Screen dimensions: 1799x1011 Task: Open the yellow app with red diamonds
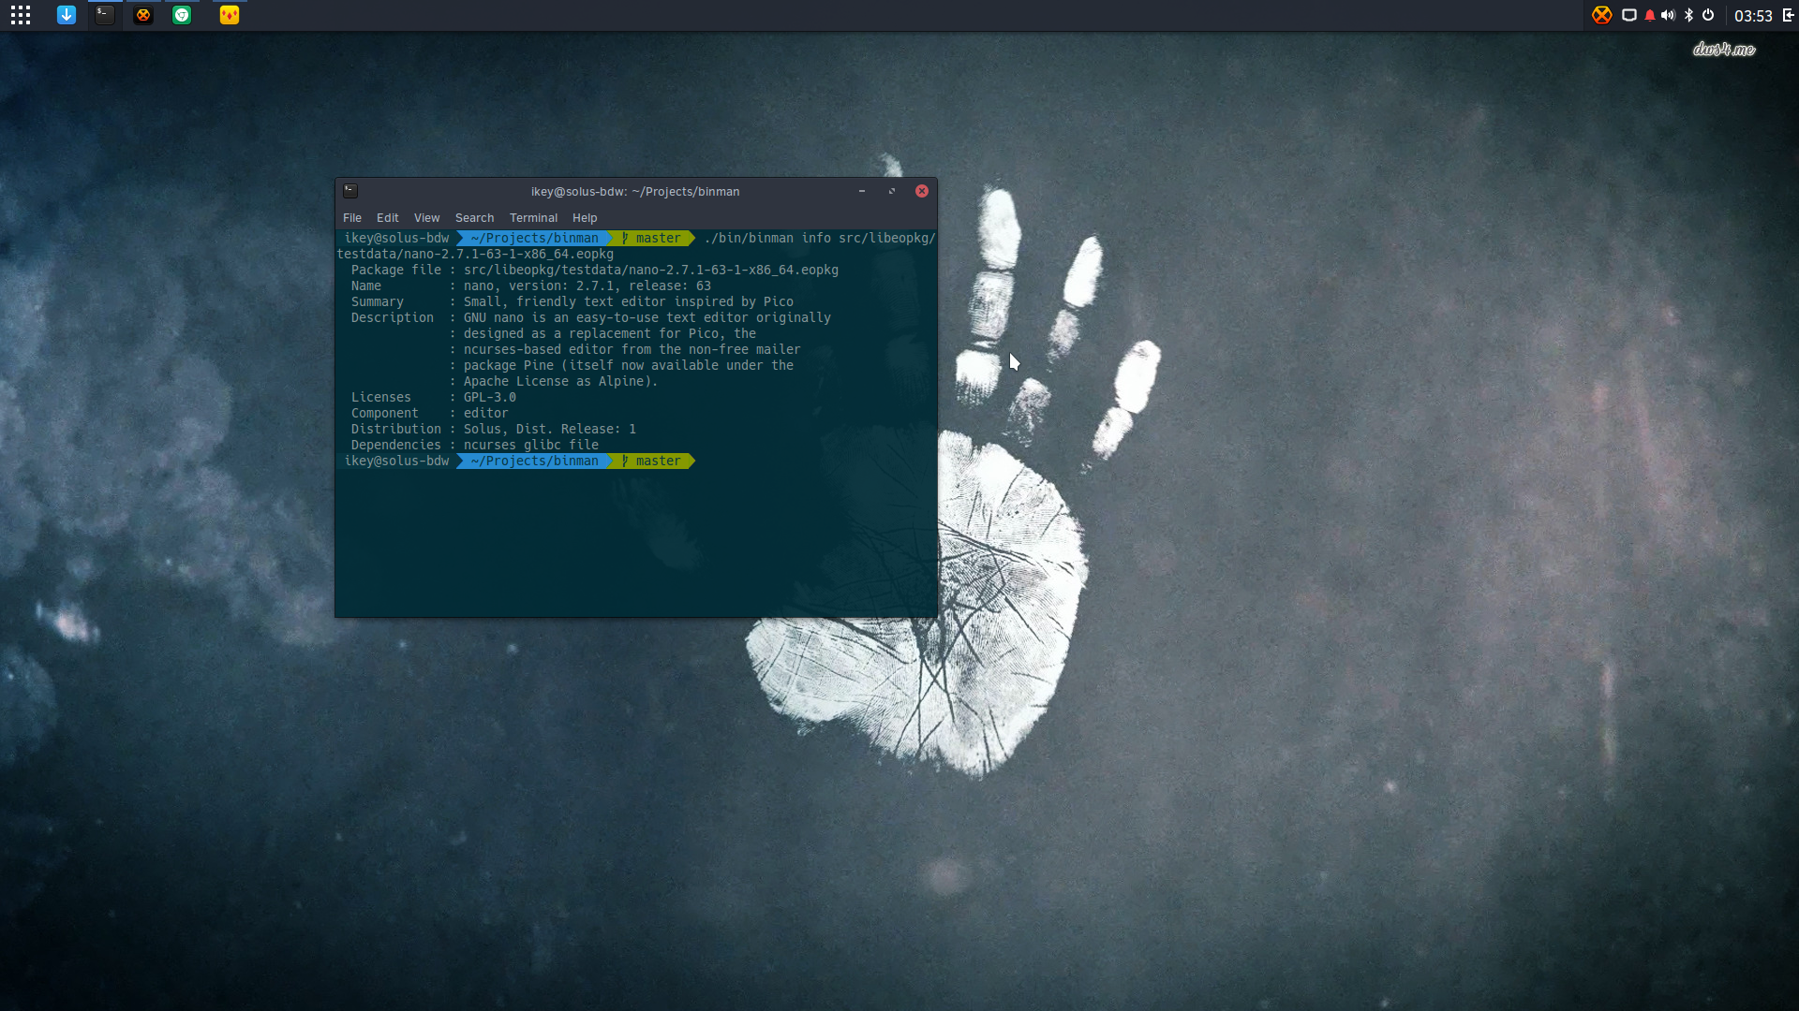230,15
